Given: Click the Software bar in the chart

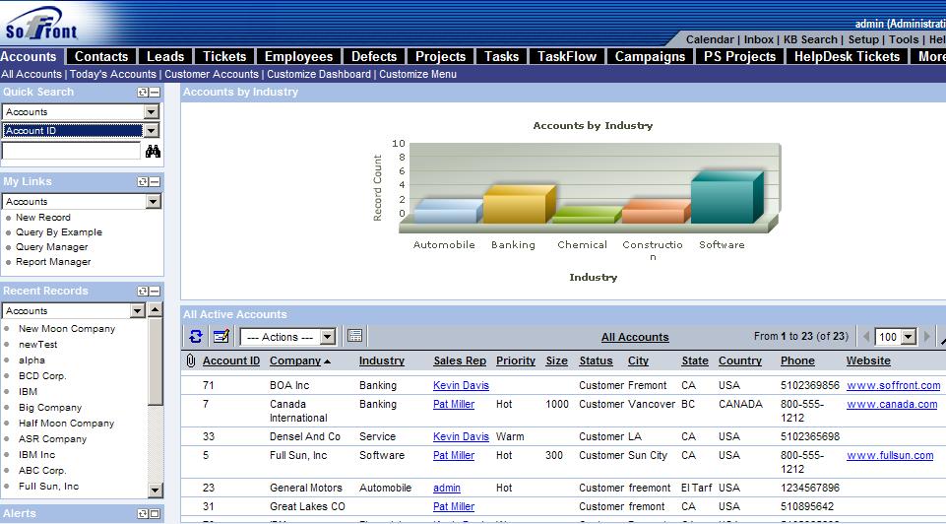Looking at the screenshot, I should tap(726, 199).
